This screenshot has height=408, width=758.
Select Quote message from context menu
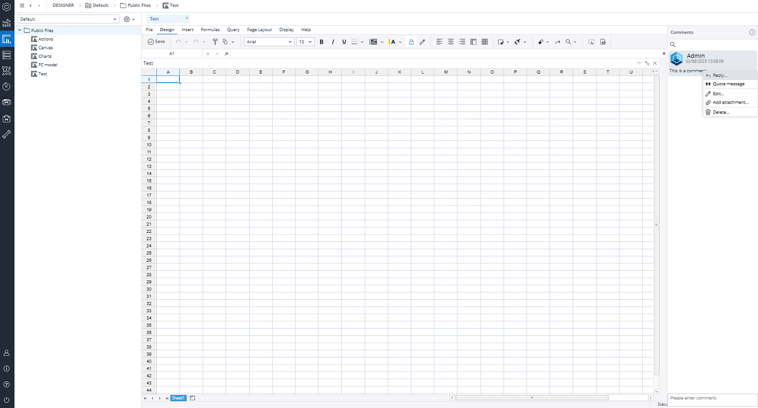click(x=729, y=84)
